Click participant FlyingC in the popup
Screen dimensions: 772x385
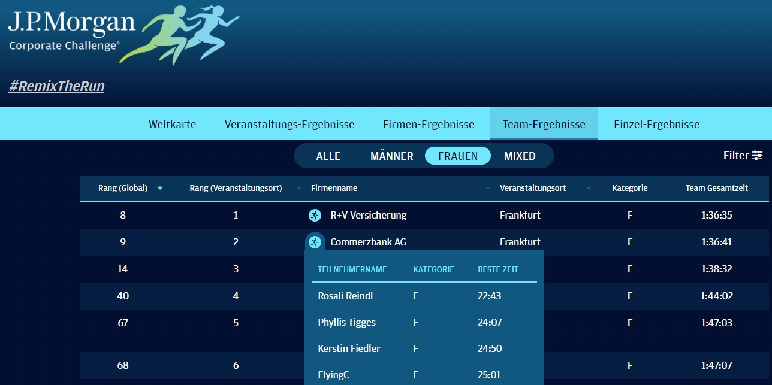pyautogui.click(x=333, y=375)
